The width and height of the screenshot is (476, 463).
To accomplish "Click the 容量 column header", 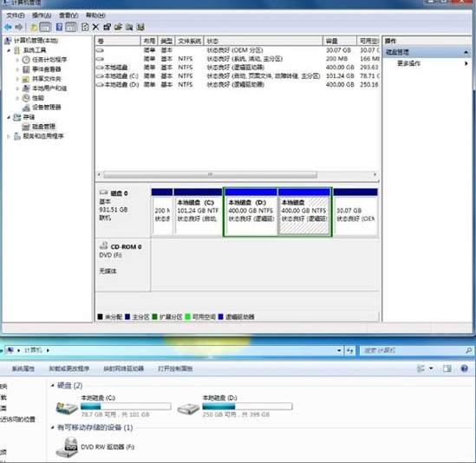I will tap(339, 41).
